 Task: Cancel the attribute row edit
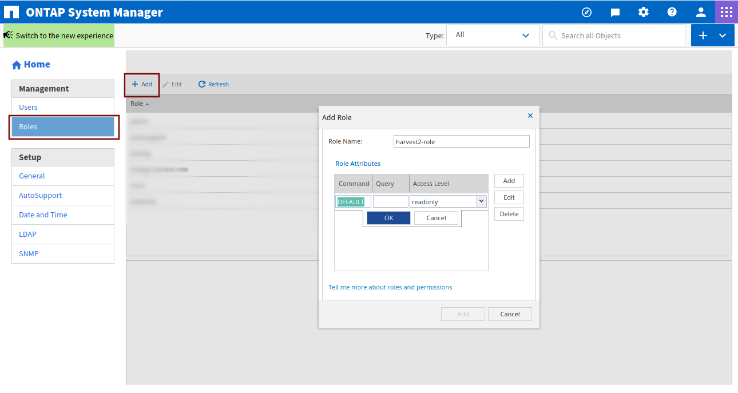click(x=436, y=218)
